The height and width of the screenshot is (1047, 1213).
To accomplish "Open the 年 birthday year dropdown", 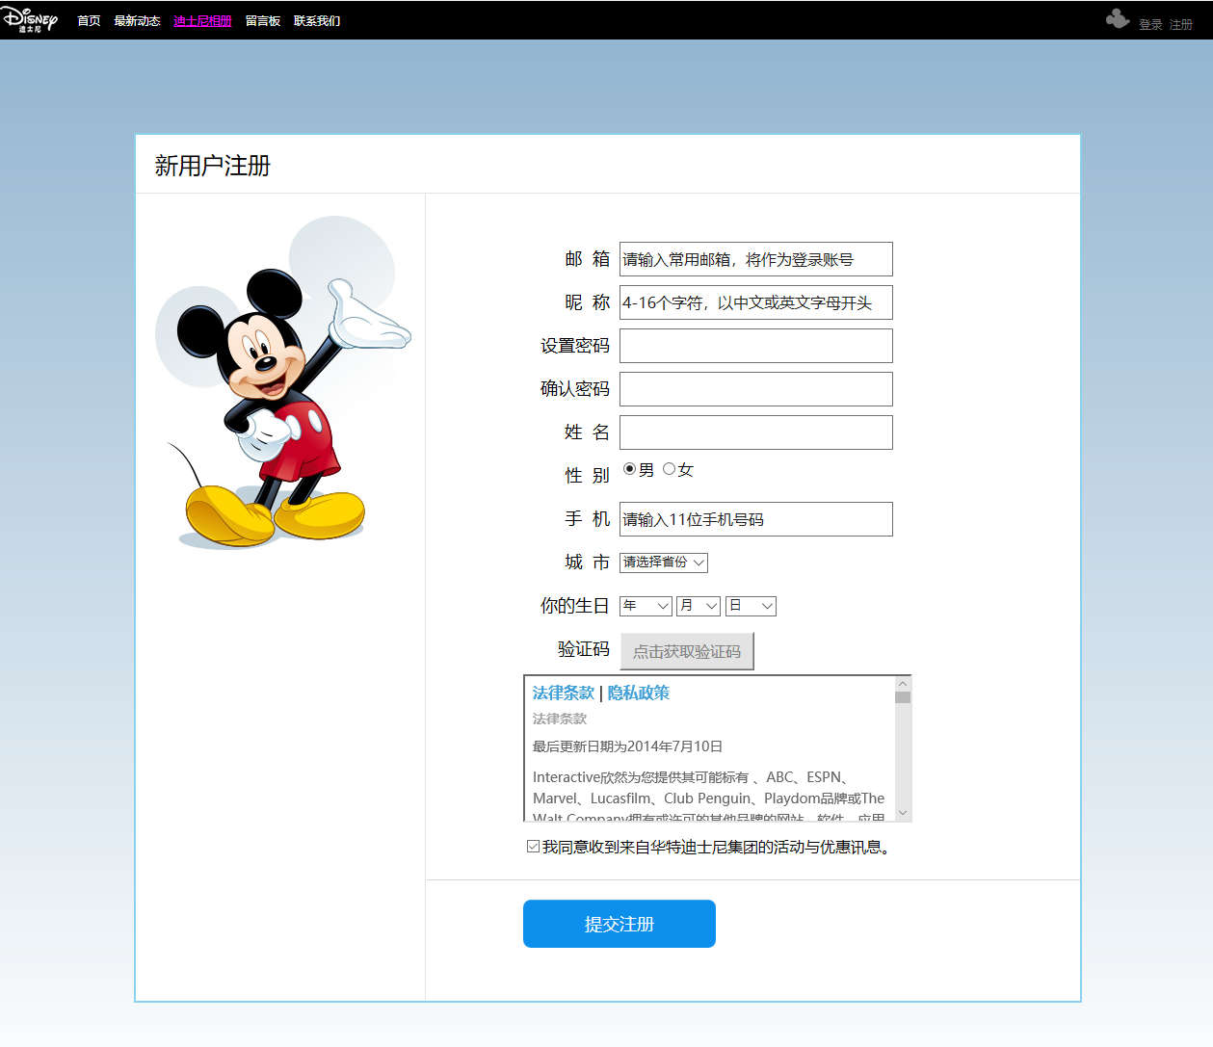I will click(x=646, y=606).
